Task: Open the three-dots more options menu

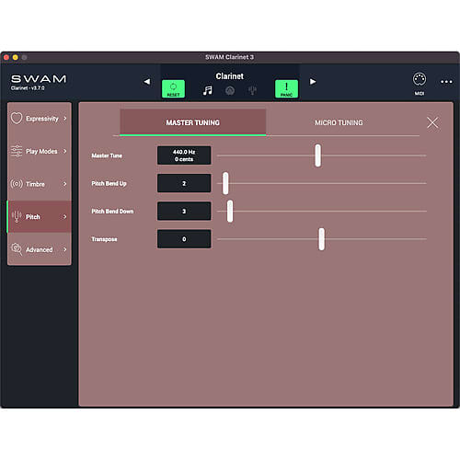Action: click(446, 82)
